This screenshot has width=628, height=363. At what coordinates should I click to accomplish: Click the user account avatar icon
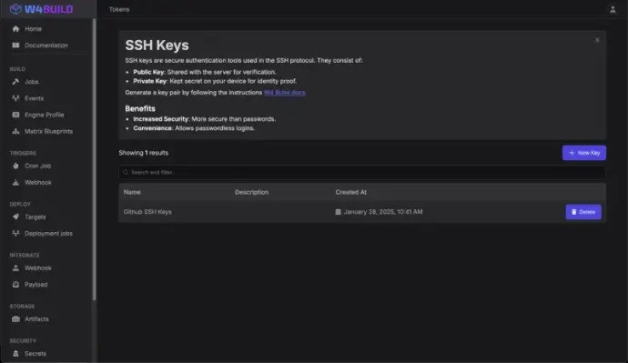(613, 9)
